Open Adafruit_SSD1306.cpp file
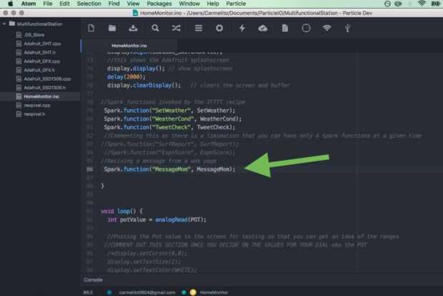The width and height of the screenshot is (443, 296). 47,78
